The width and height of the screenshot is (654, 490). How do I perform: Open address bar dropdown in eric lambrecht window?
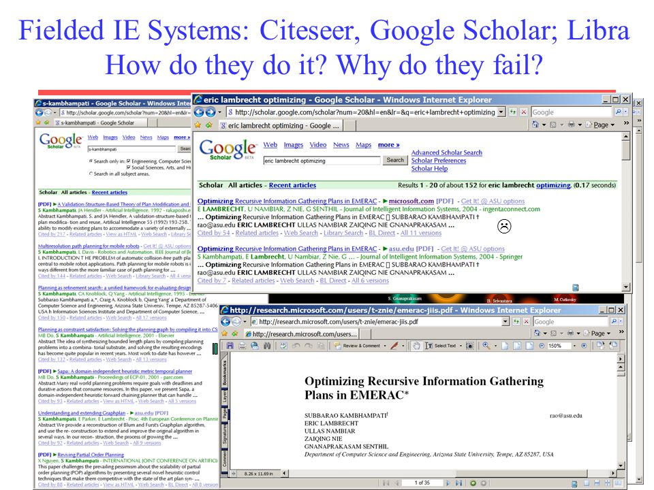coord(501,112)
